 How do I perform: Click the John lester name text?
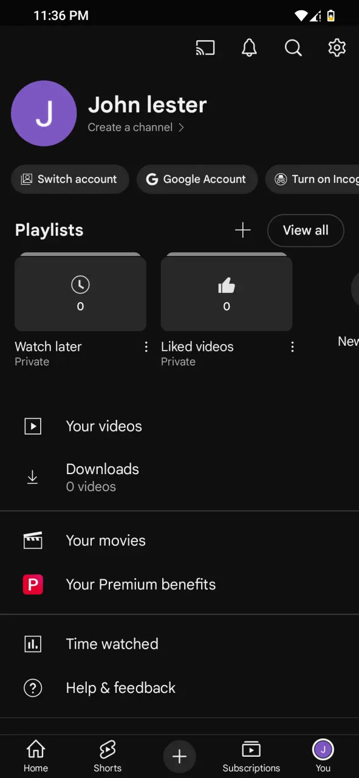[148, 105]
